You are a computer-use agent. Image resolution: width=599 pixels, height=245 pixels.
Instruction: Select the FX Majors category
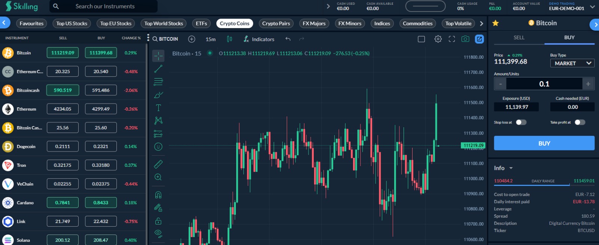(x=314, y=23)
